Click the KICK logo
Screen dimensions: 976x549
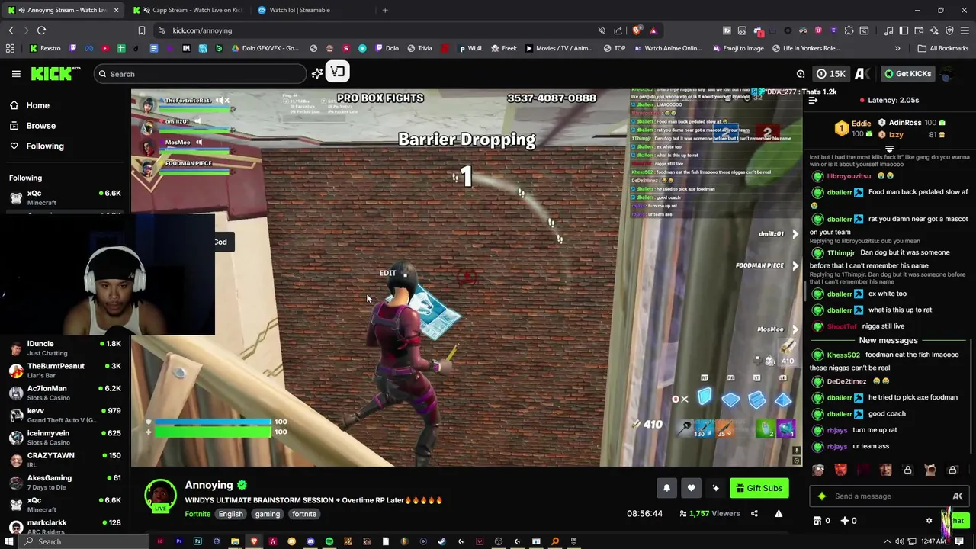point(56,74)
